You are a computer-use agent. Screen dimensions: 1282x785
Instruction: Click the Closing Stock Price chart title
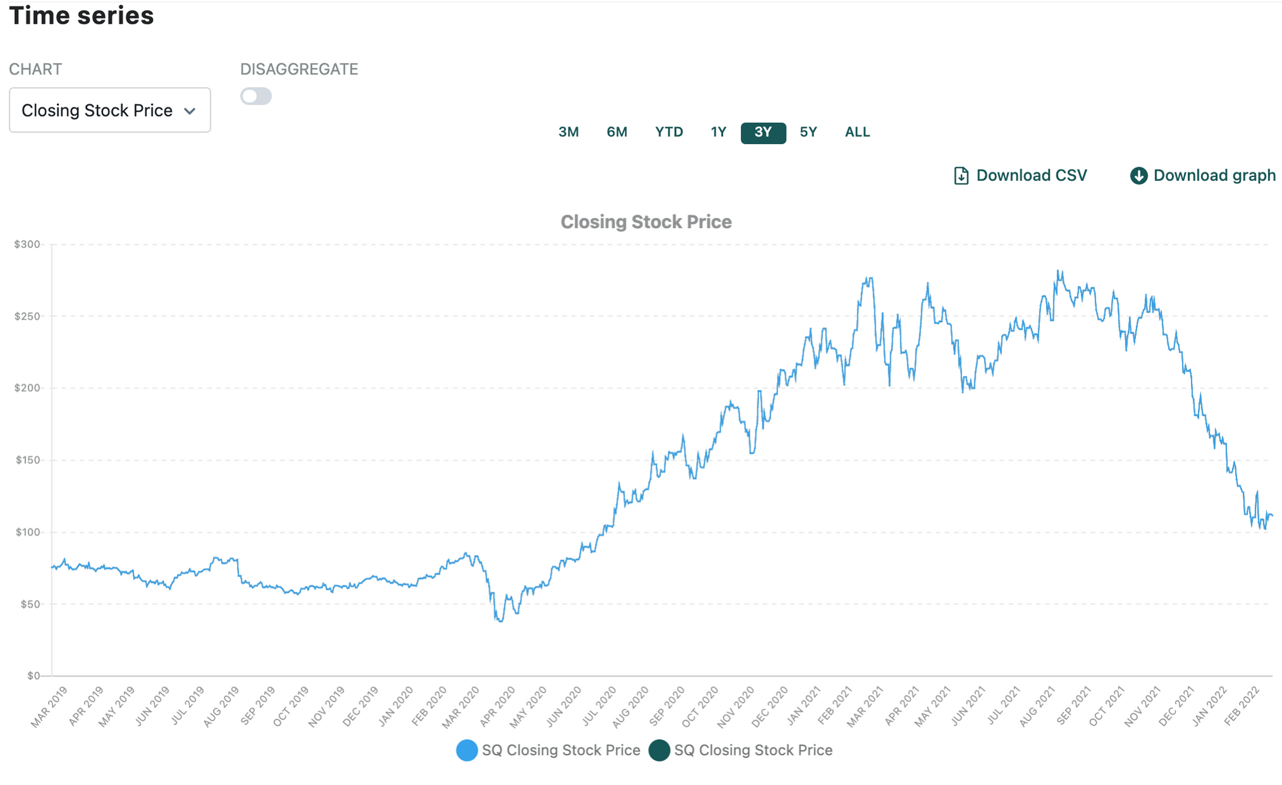tap(645, 222)
